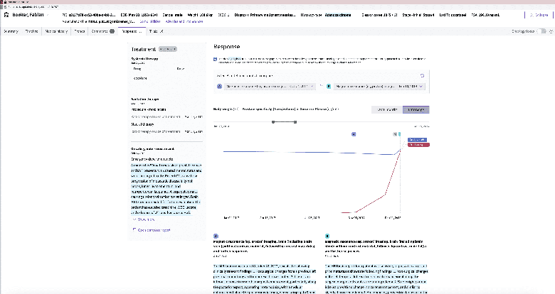Click the teal event marker above chart
The image size is (555, 294).
point(399,134)
